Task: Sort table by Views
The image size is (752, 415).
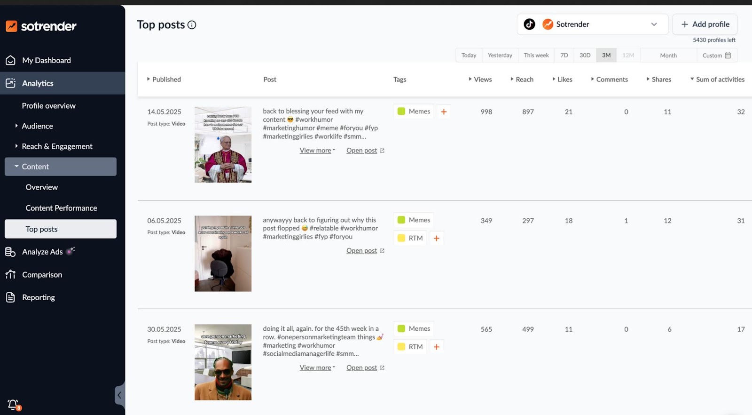Action: pos(480,80)
